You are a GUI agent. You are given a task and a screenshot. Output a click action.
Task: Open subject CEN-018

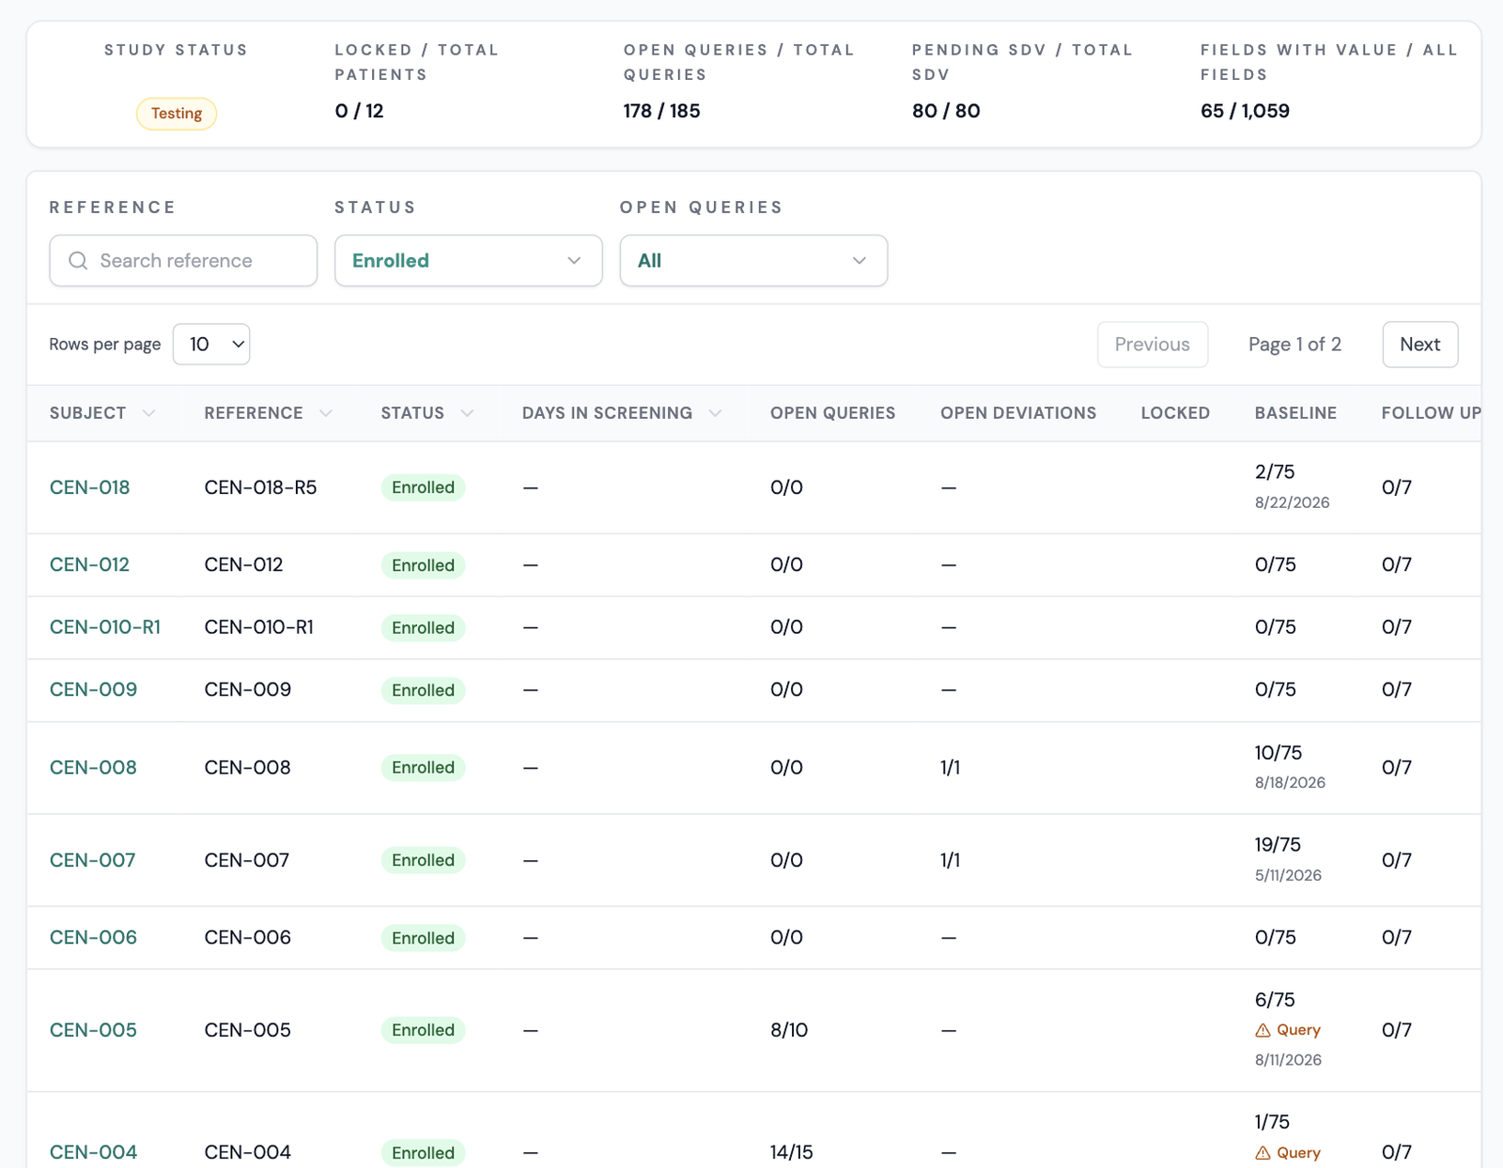point(89,487)
